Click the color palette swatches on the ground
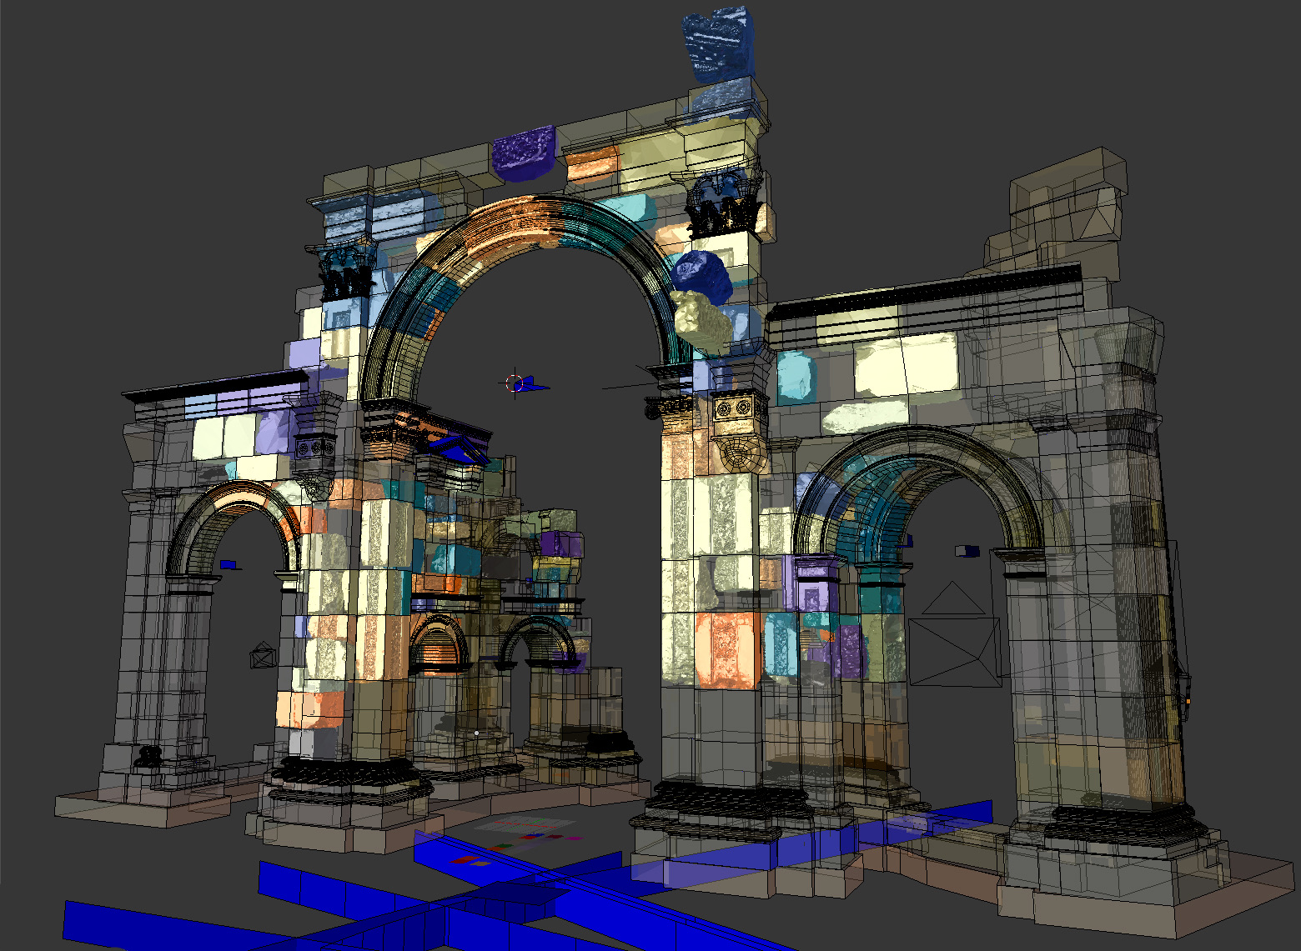 tap(527, 828)
